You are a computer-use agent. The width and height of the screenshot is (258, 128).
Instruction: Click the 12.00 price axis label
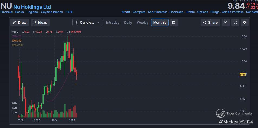[244, 61]
